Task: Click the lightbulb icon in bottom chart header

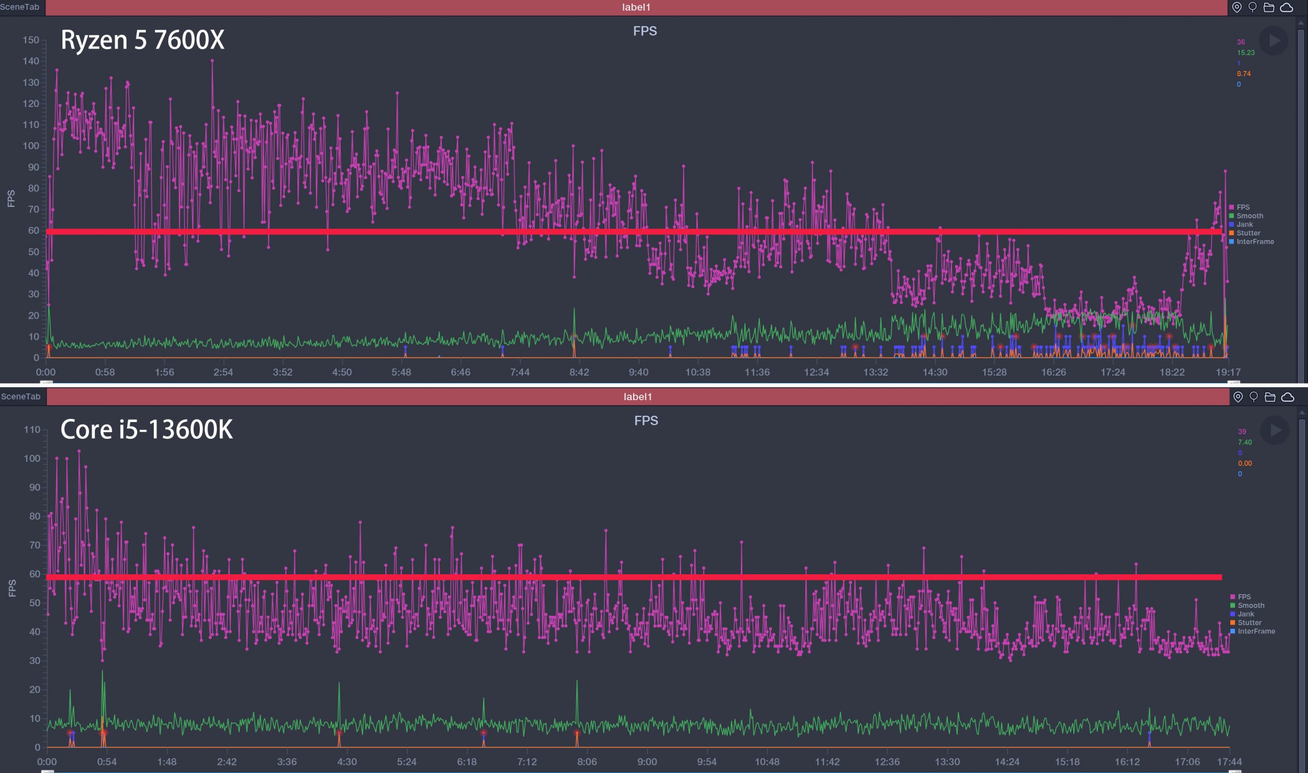Action: pos(1253,397)
